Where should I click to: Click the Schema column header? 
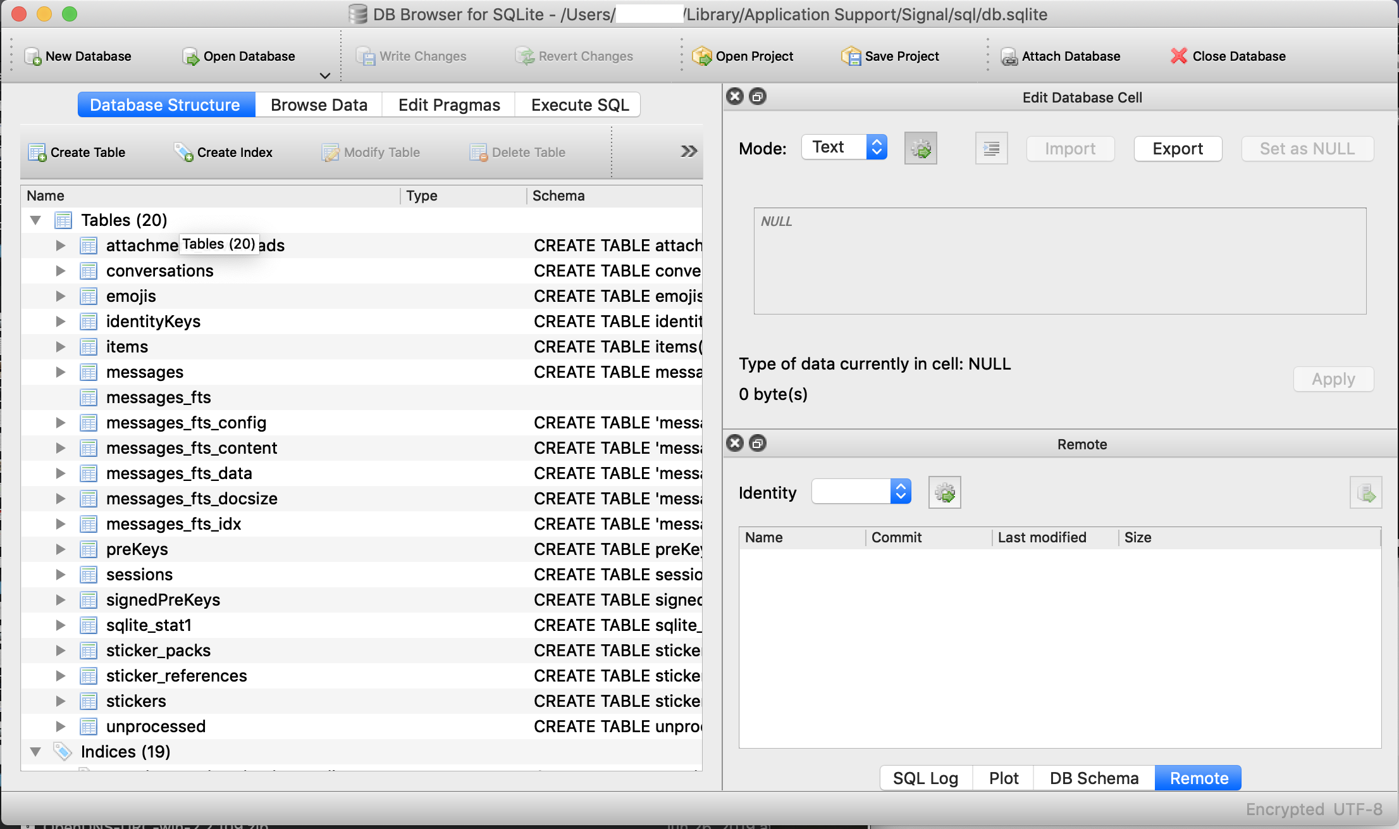613,196
